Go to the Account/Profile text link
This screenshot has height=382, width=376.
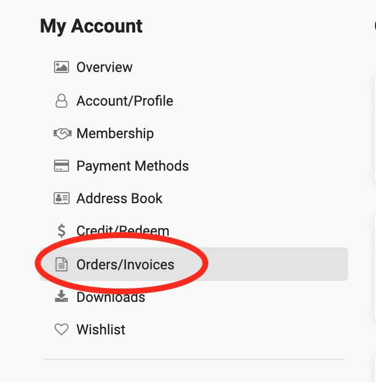pyautogui.click(x=125, y=101)
